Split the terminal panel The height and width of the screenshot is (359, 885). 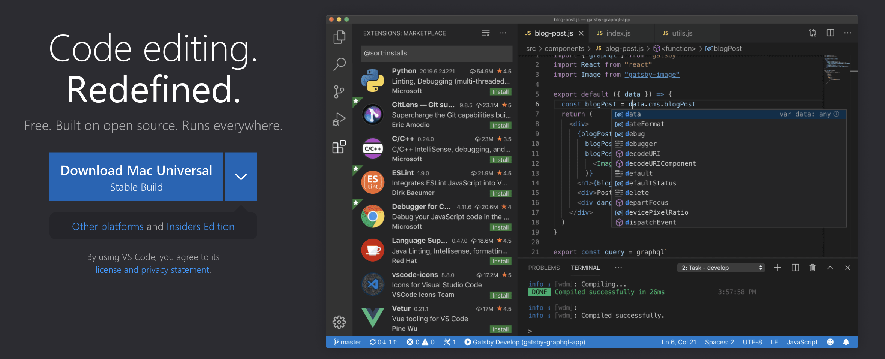tap(795, 268)
